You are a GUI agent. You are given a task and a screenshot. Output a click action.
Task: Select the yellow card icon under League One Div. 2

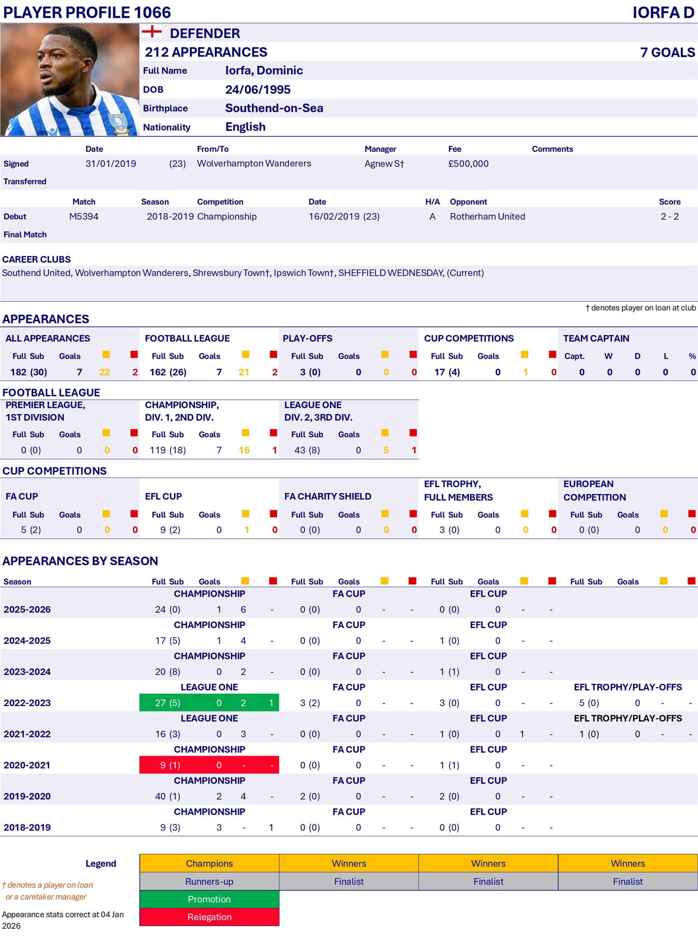click(385, 433)
